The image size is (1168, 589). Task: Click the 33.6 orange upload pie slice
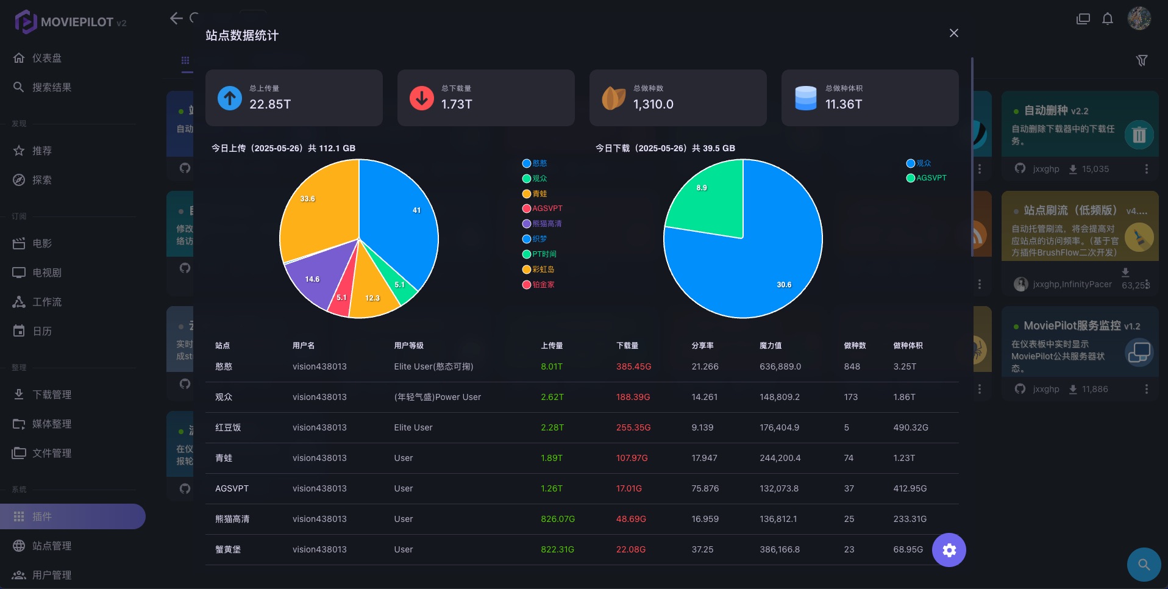tap(317, 207)
